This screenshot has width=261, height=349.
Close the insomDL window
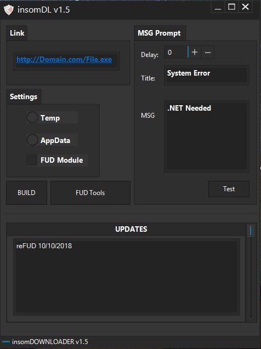pos(246,7)
